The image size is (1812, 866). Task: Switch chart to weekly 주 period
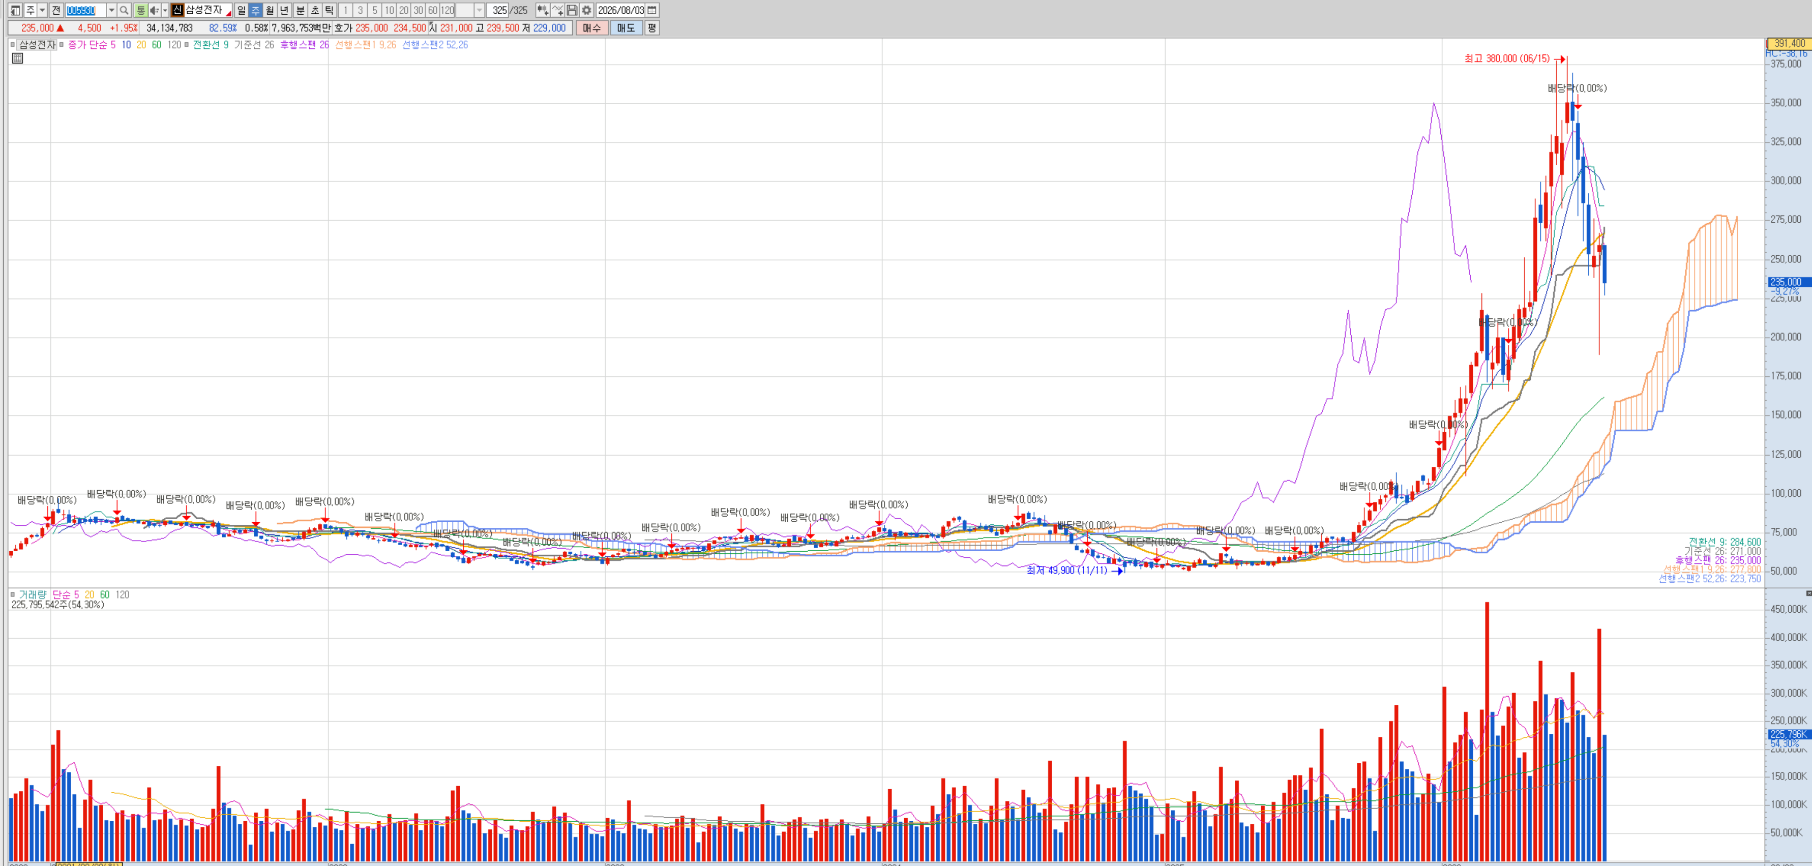(x=255, y=10)
